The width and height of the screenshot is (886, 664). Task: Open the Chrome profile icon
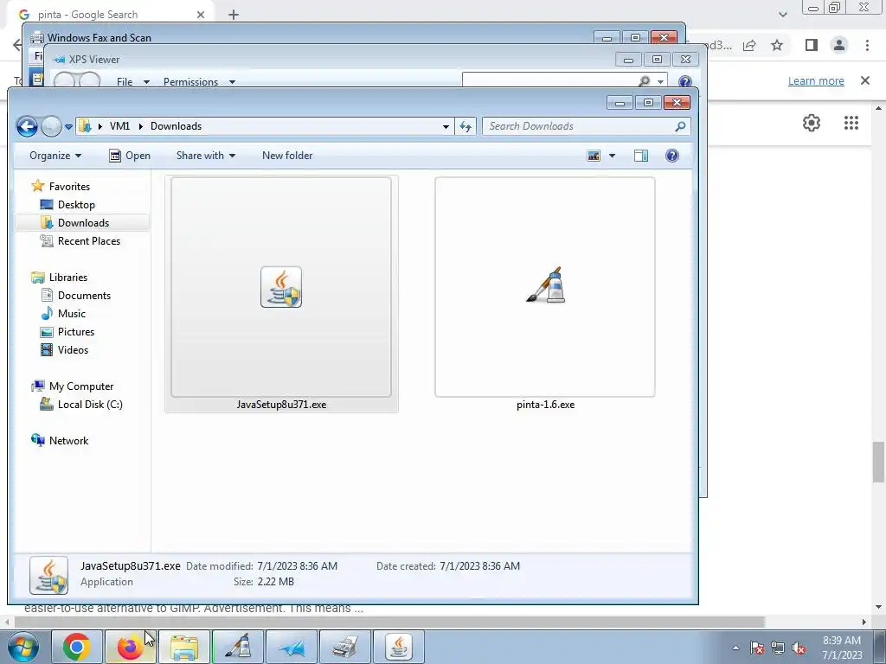pyautogui.click(x=839, y=45)
